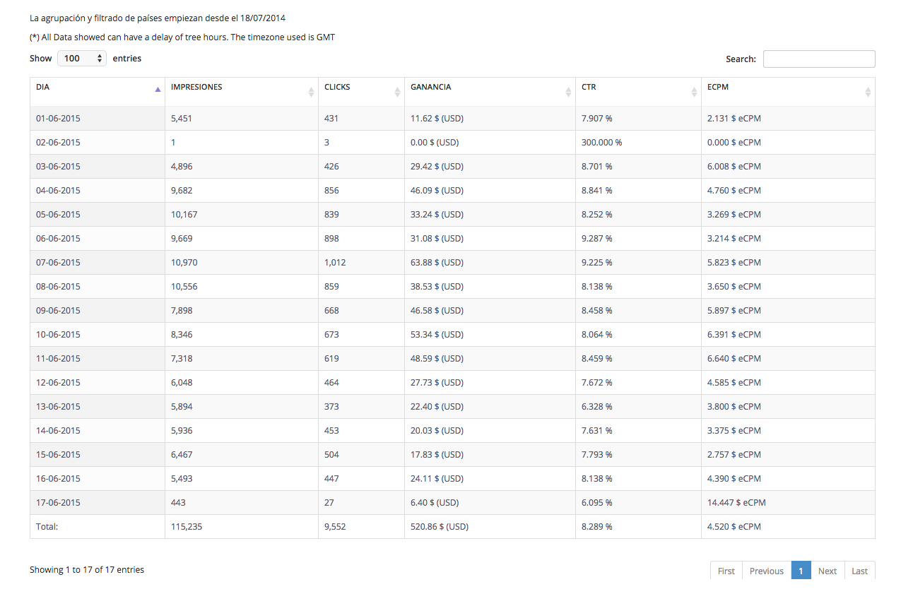Select the 11-06-2015 date cell
This screenshot has width=901, height=606.
[x=98, y=359]
